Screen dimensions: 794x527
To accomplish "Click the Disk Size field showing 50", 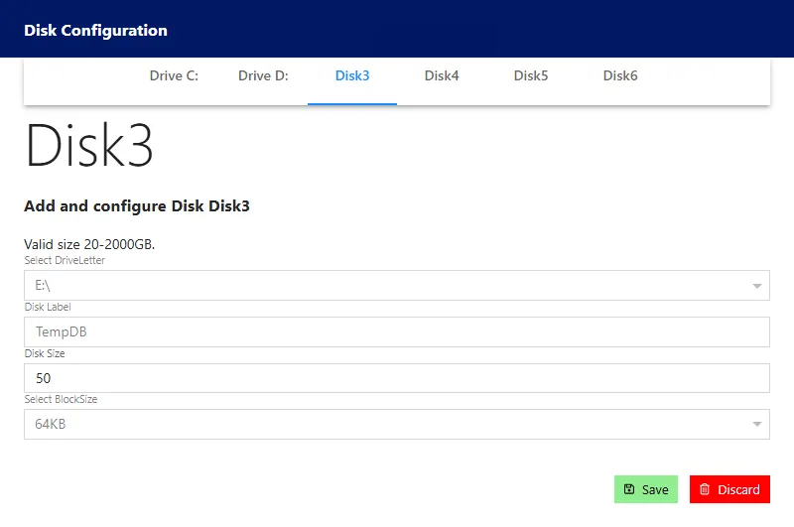I will [397, 378].
